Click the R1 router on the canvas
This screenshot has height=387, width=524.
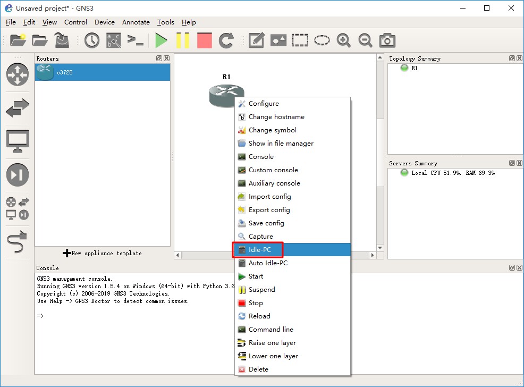click(223, 95)
